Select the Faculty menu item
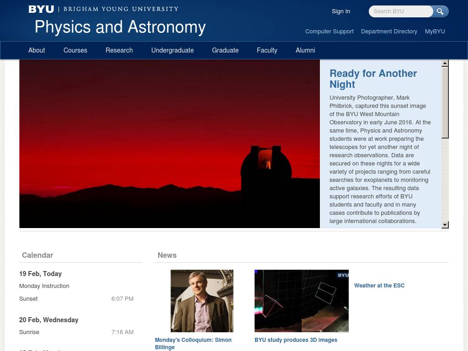The height and width of the screenshot is (351, 468). pos(267,50)
